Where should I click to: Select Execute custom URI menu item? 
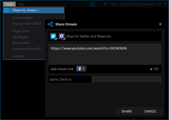[28, 49]
